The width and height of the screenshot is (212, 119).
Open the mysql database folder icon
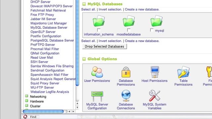click(x=157, y=21)
